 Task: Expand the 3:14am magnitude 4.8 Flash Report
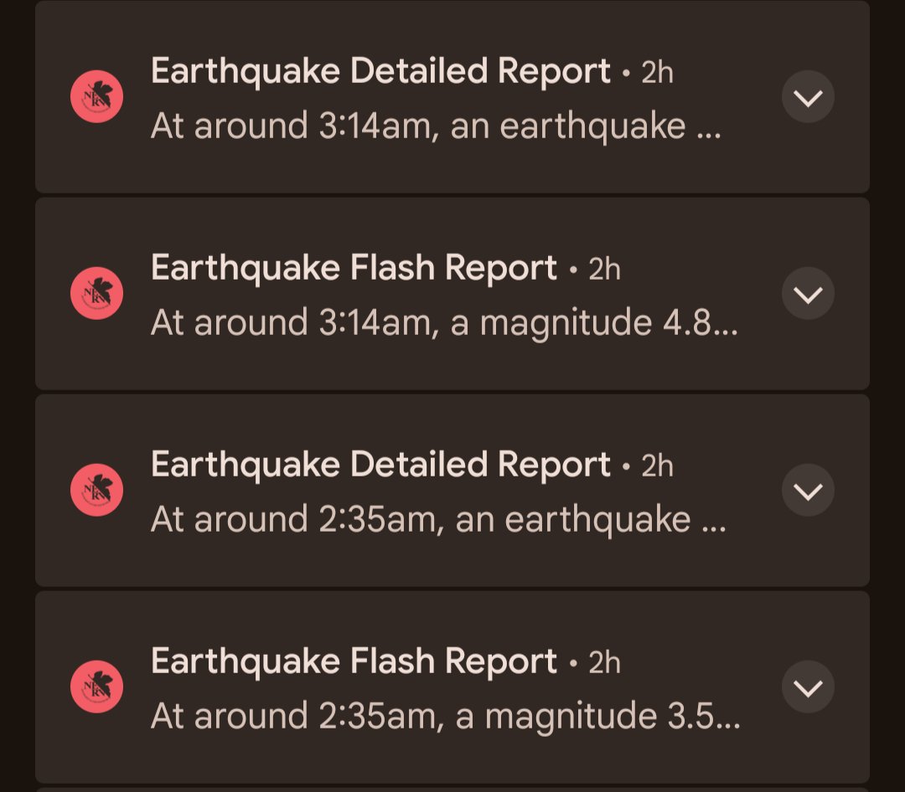(808, 294)
